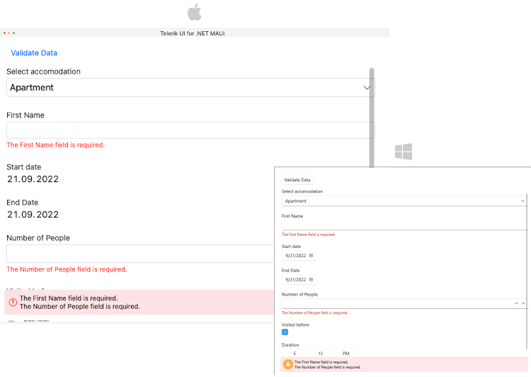
Task: Click the up arrow in Windows Number of People
Action: pos(523,303)
